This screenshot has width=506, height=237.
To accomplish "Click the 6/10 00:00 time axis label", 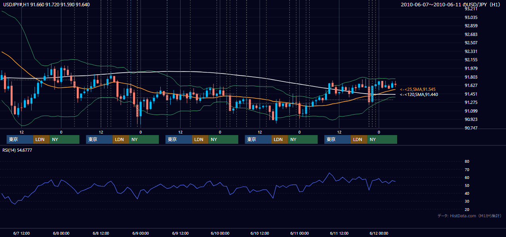I will click(x=220, y=233).
